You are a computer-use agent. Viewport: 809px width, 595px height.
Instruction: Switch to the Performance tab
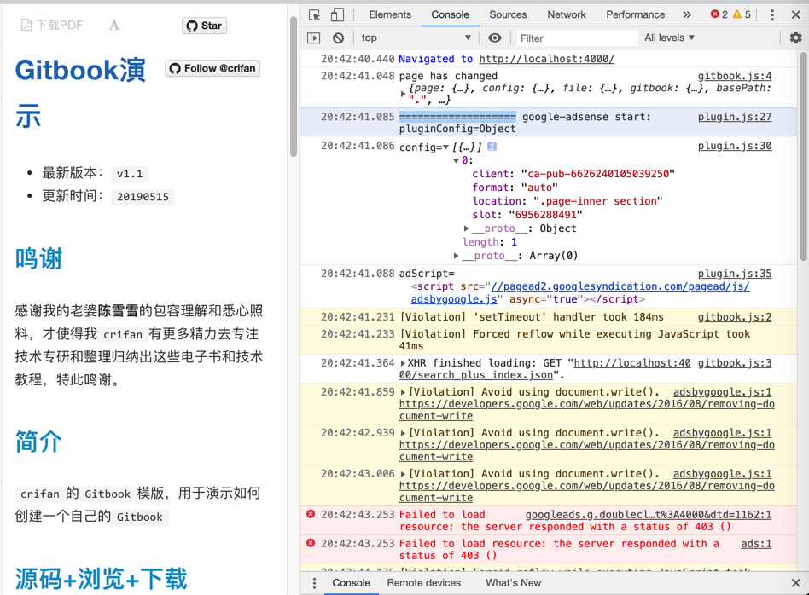click(635, 14)
